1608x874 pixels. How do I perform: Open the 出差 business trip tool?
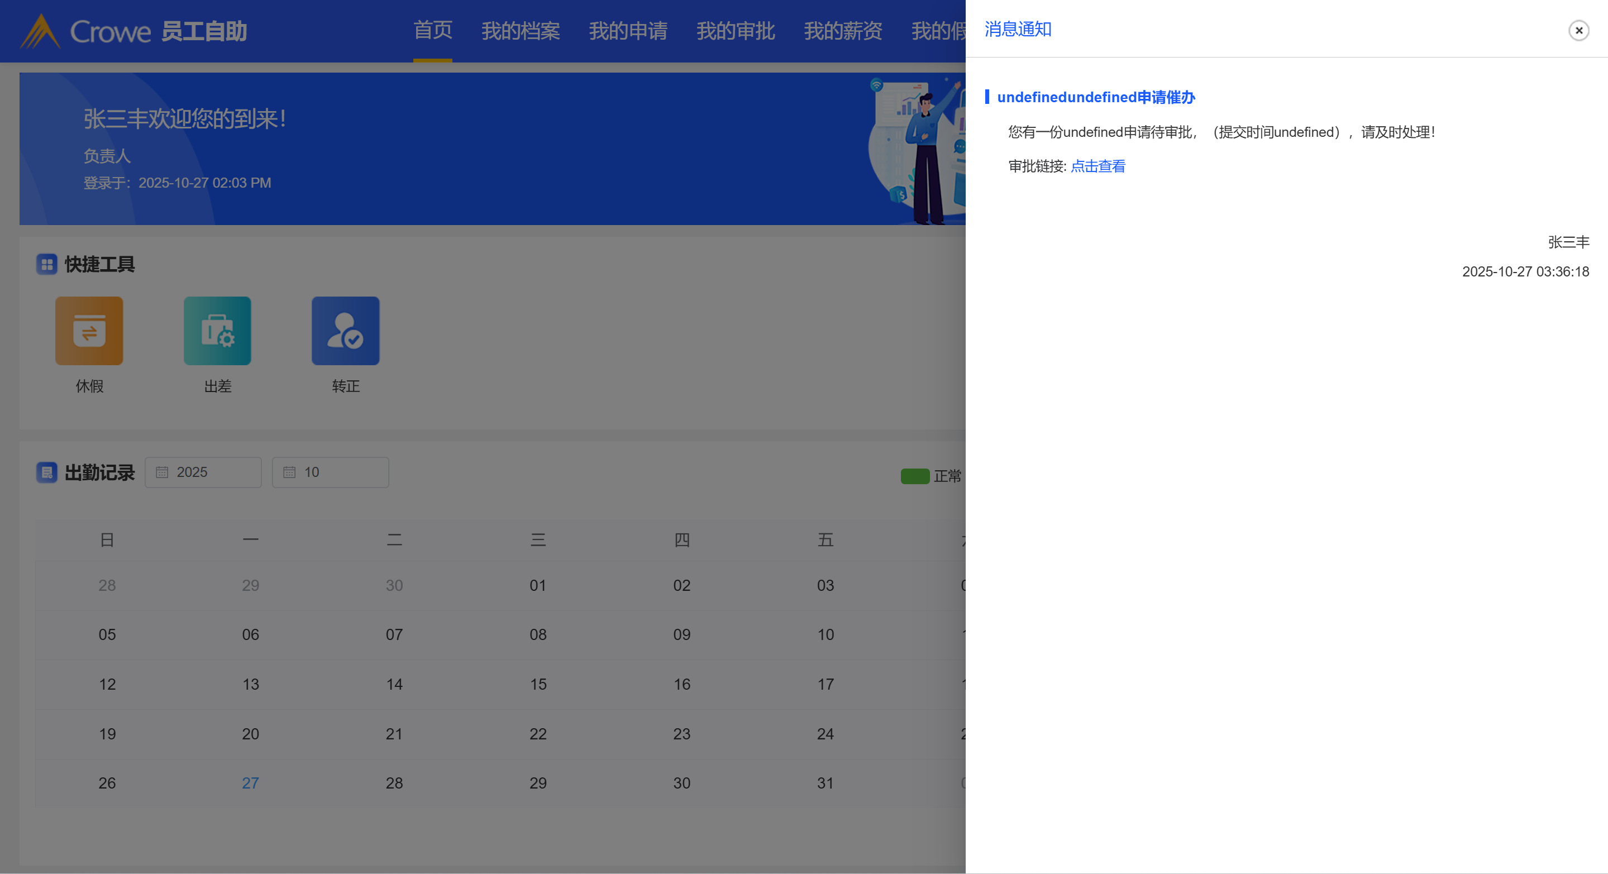[x=217, y=331]
